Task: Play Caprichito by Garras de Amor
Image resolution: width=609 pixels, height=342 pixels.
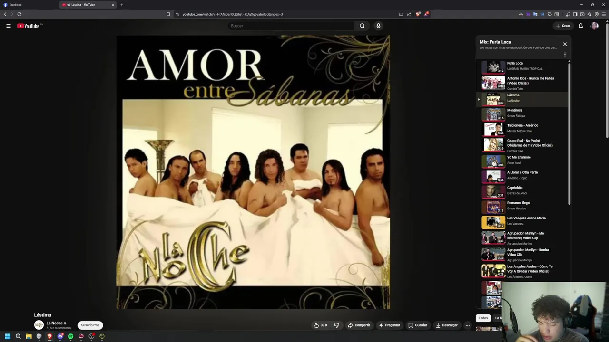Action: 522,191
